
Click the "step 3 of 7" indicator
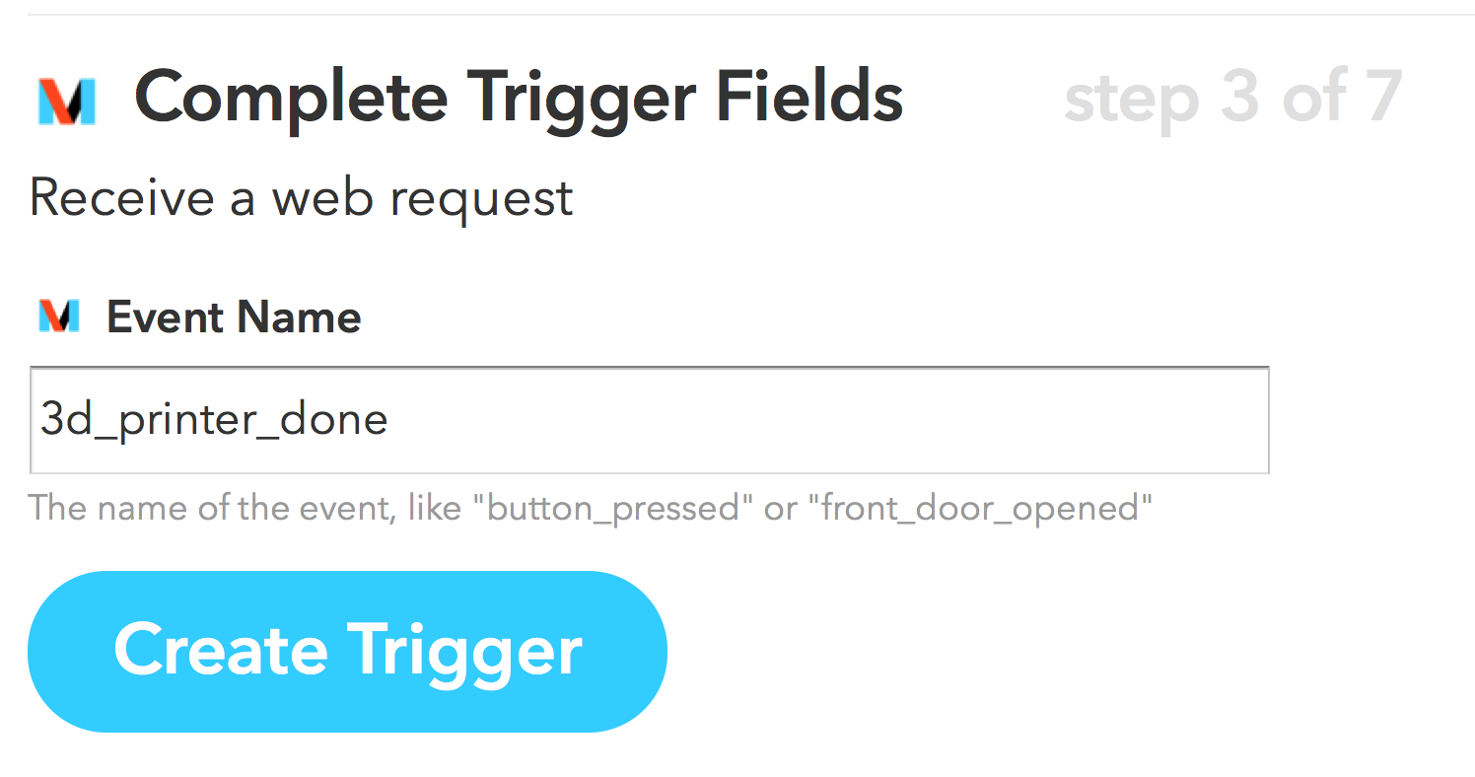(x=1232, y=98)
